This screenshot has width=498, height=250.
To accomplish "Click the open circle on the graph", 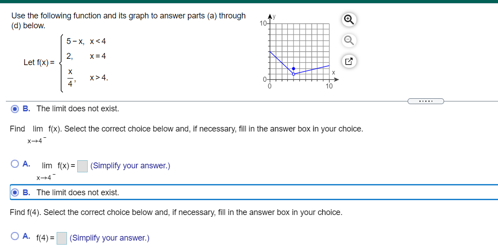I will [293, 74].
